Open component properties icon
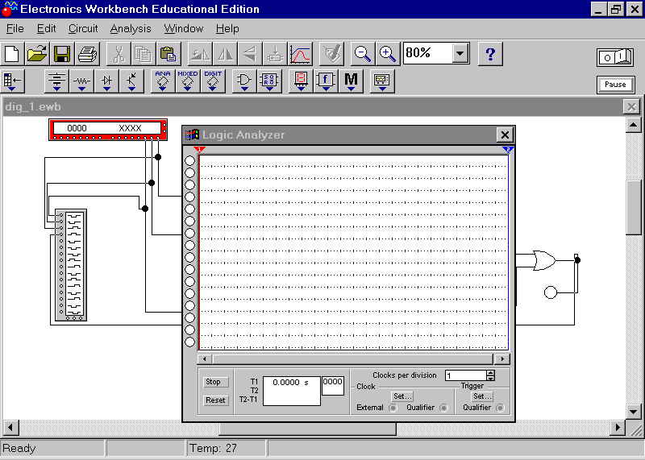 pos(331,54)
